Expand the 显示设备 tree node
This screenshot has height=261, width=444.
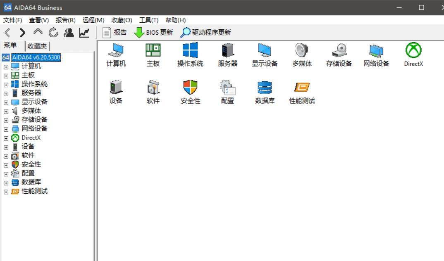tap(6, 102)
